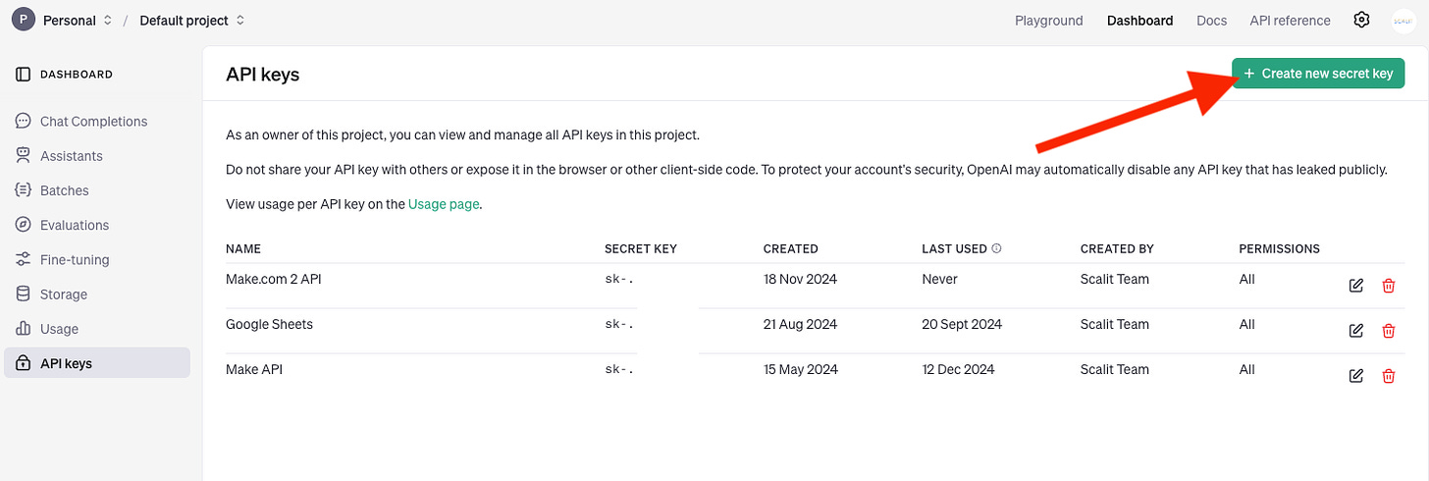Image resolution: width=1429 pixels, height=481 pixels.
Task: Delete the Make.com 2 API key
Action: (1388, 286)
